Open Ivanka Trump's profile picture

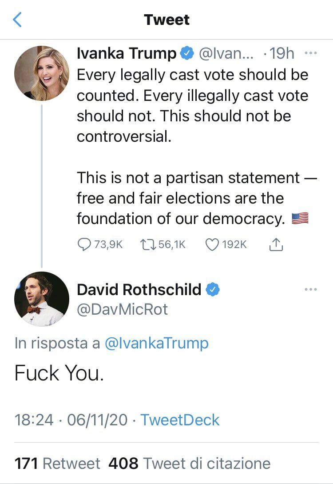tap(41, 73)
